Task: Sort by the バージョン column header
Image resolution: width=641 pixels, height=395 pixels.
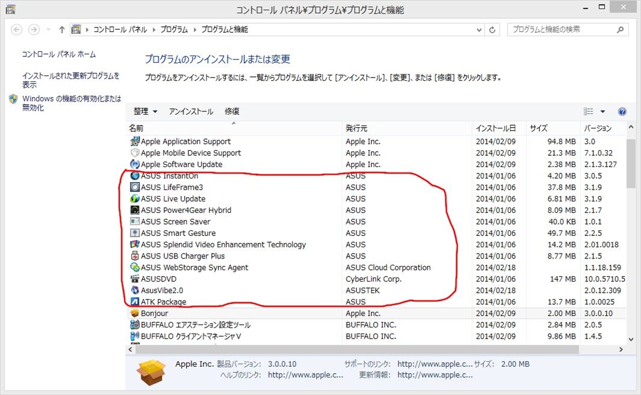Action: click(x=603, y=128)
